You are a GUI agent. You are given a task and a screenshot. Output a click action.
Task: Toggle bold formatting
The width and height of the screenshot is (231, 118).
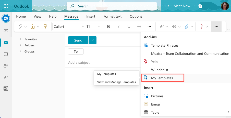coord(108,27)
